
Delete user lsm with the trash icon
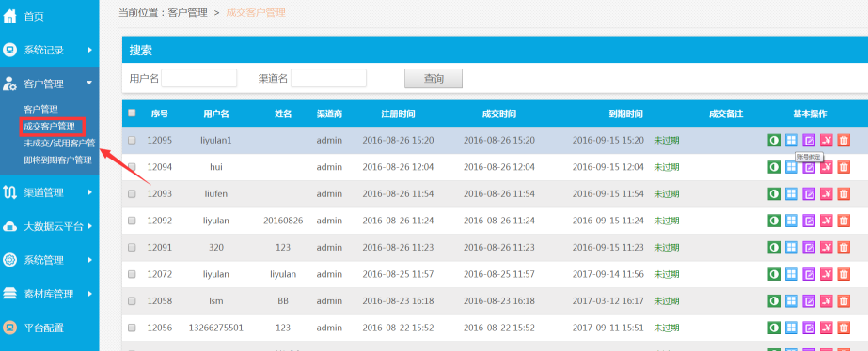click(x=844, y=300)
